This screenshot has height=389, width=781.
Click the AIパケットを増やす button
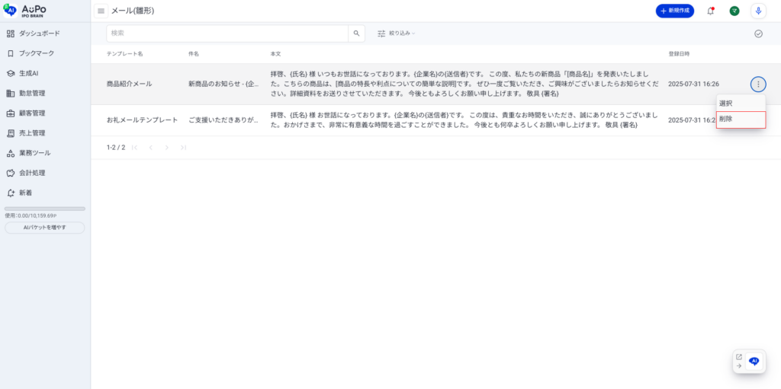[x=44, y=228]
